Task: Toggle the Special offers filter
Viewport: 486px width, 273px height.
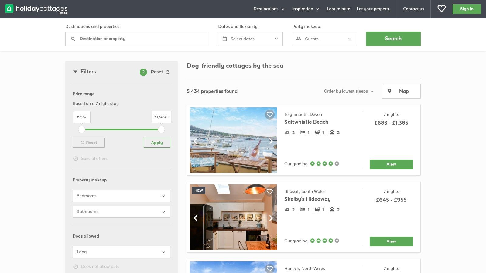Action: [x=90, y=159]
